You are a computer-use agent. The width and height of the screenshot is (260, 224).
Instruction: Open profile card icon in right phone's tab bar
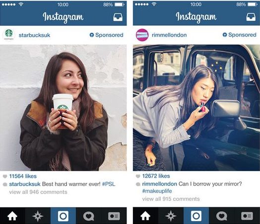click(x=247, y=216)
